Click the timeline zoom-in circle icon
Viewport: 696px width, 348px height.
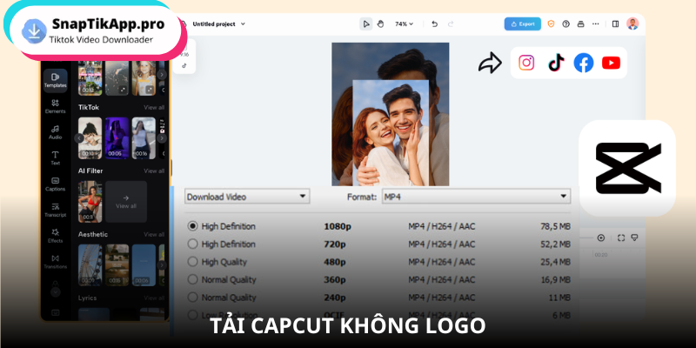pyautogui.click(x=601, y=238)
